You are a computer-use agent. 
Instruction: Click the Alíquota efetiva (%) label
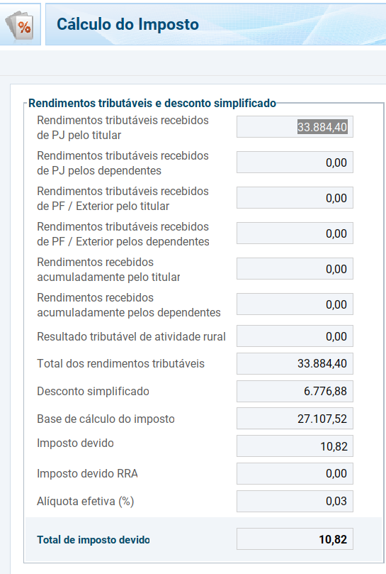[86, 501]
